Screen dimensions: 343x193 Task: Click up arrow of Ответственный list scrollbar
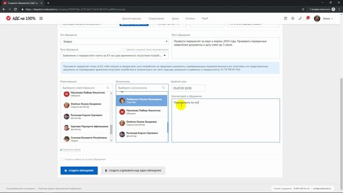pyautogui.click(x=111, y=93)
